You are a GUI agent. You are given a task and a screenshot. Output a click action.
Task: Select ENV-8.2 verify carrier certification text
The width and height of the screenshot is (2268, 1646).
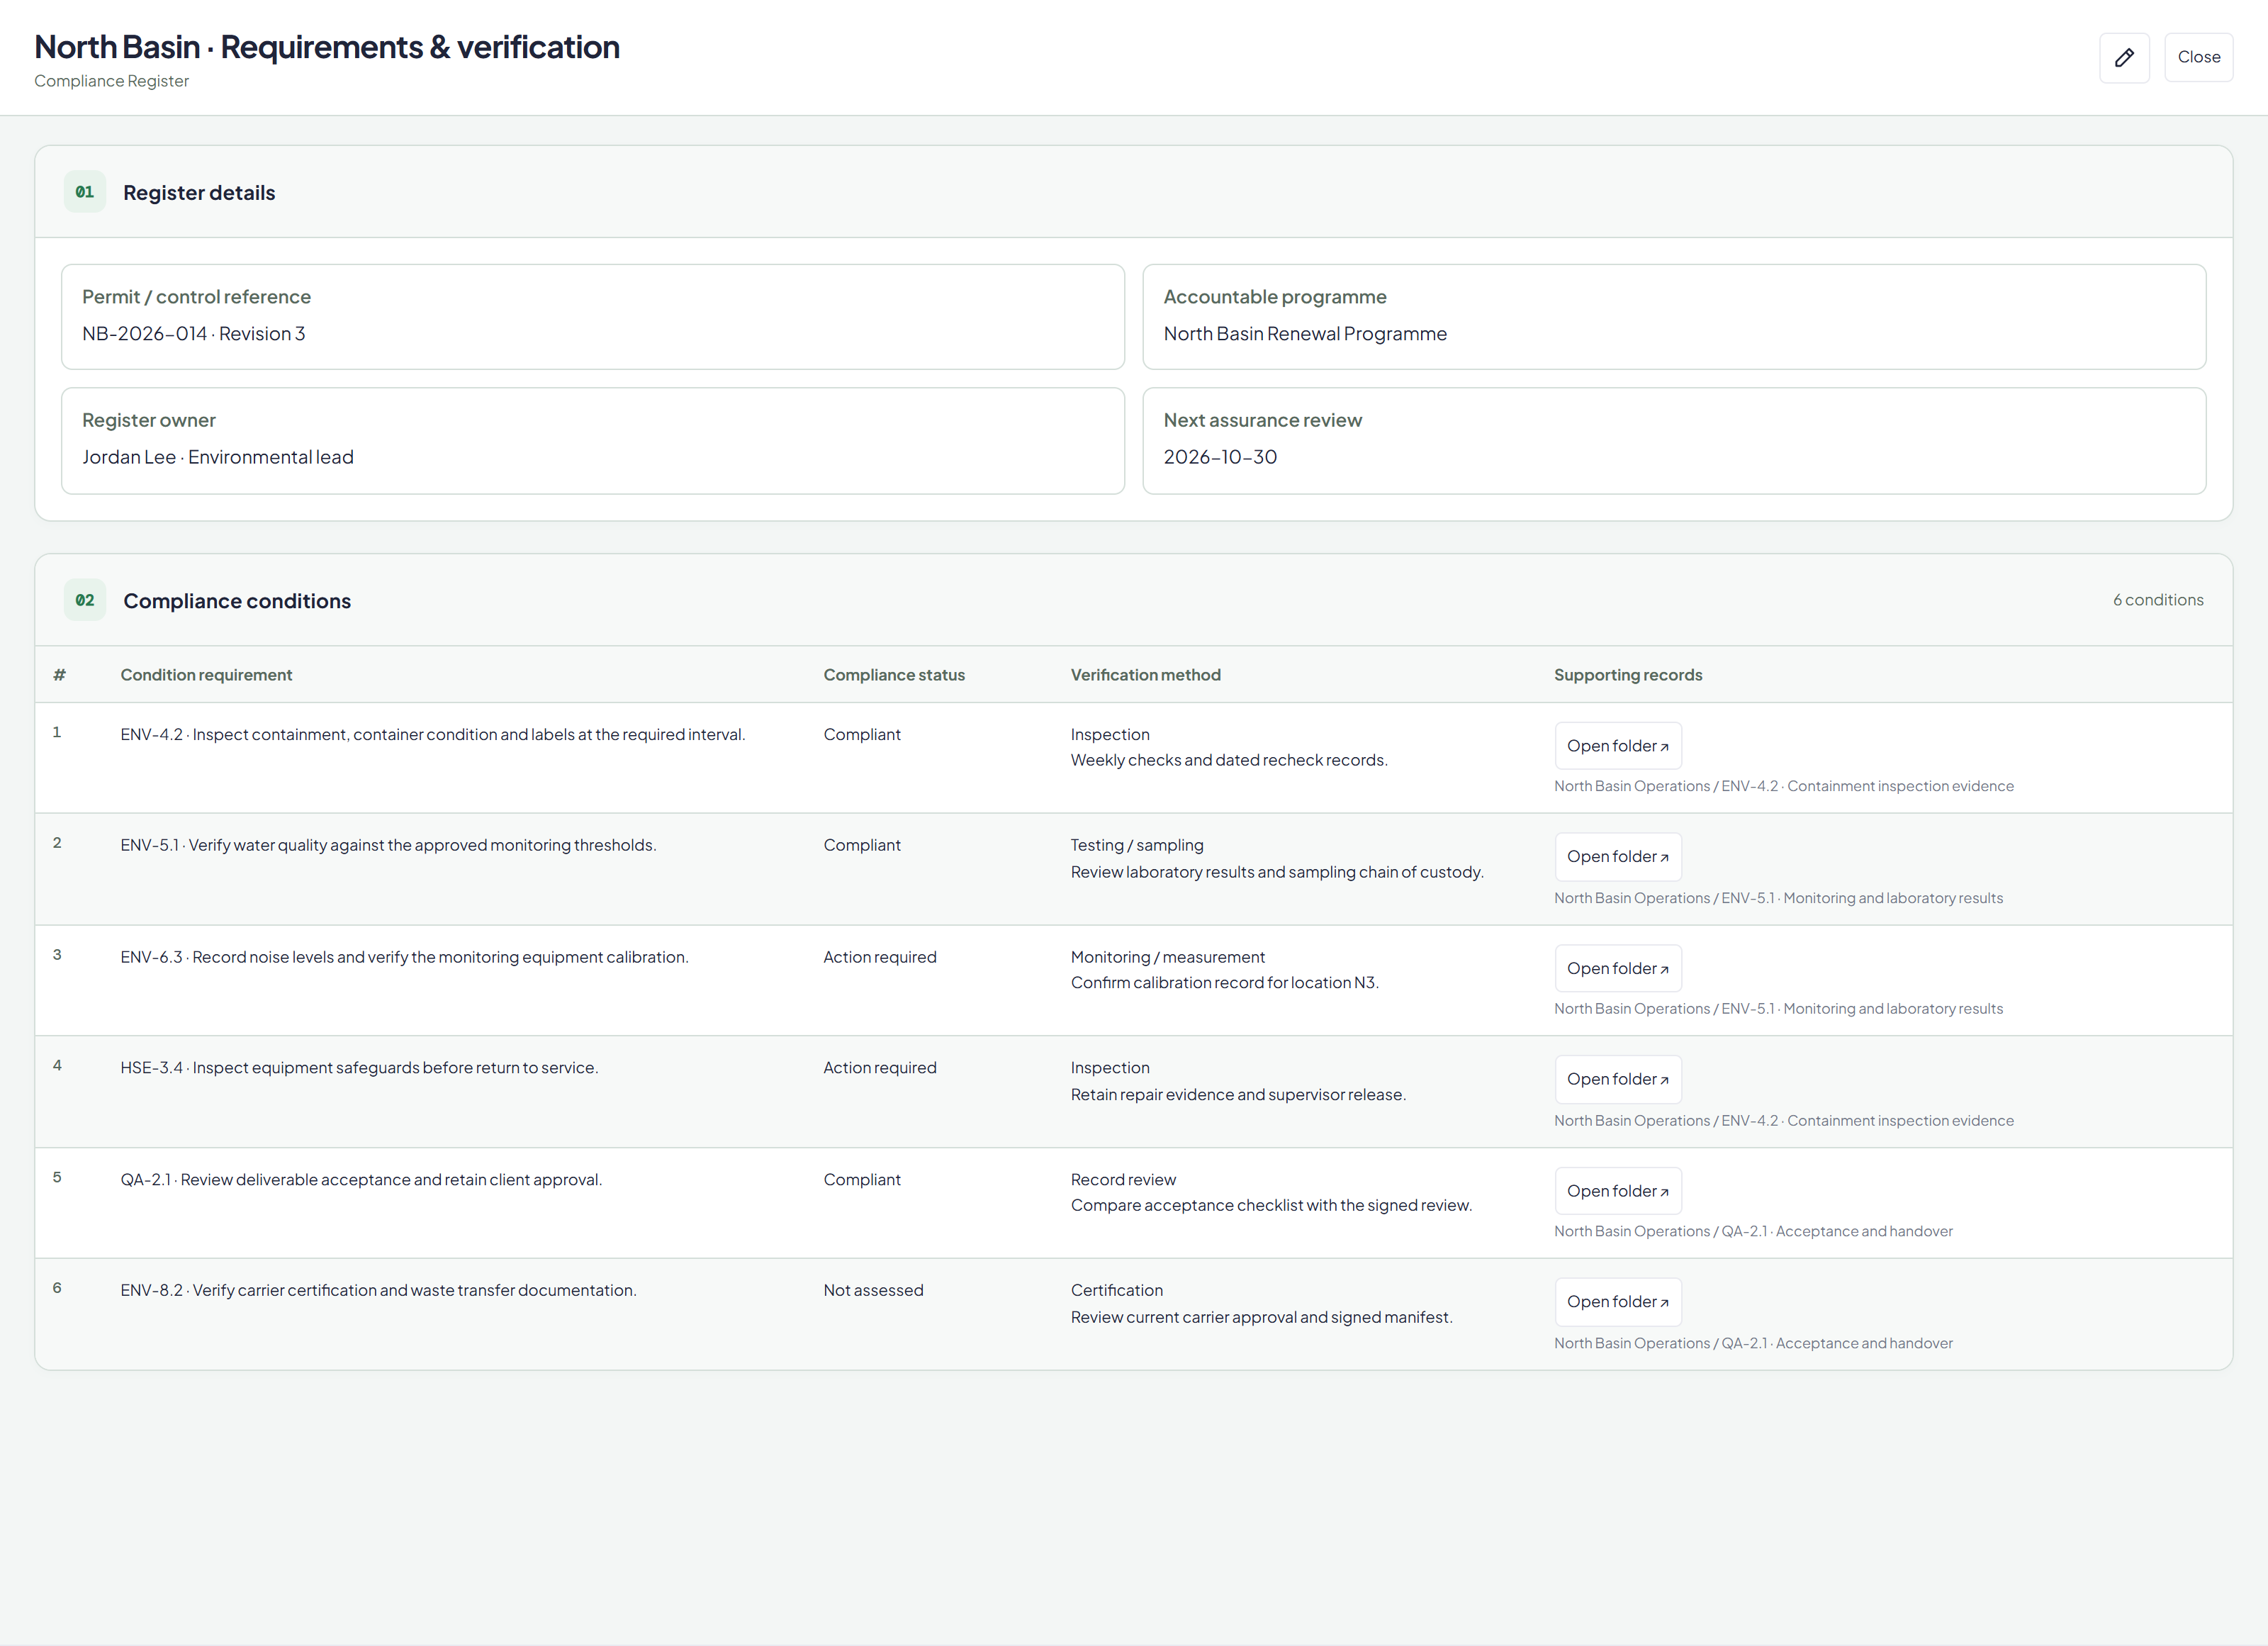(x=378, y=1291)
